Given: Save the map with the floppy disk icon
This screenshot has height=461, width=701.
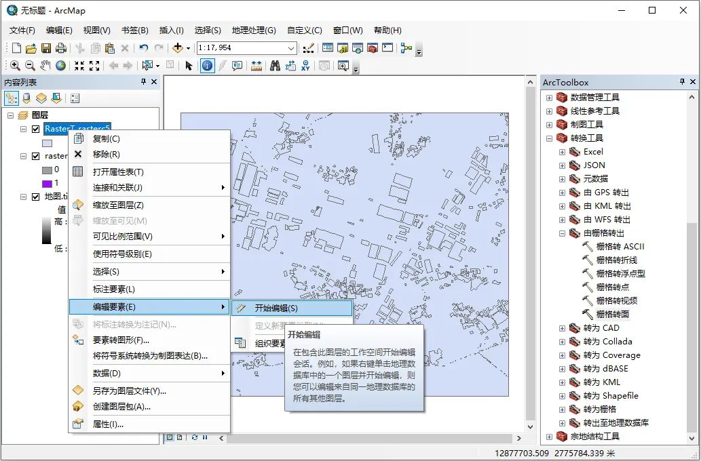Looking at the screenshot, I should [46, 48].
